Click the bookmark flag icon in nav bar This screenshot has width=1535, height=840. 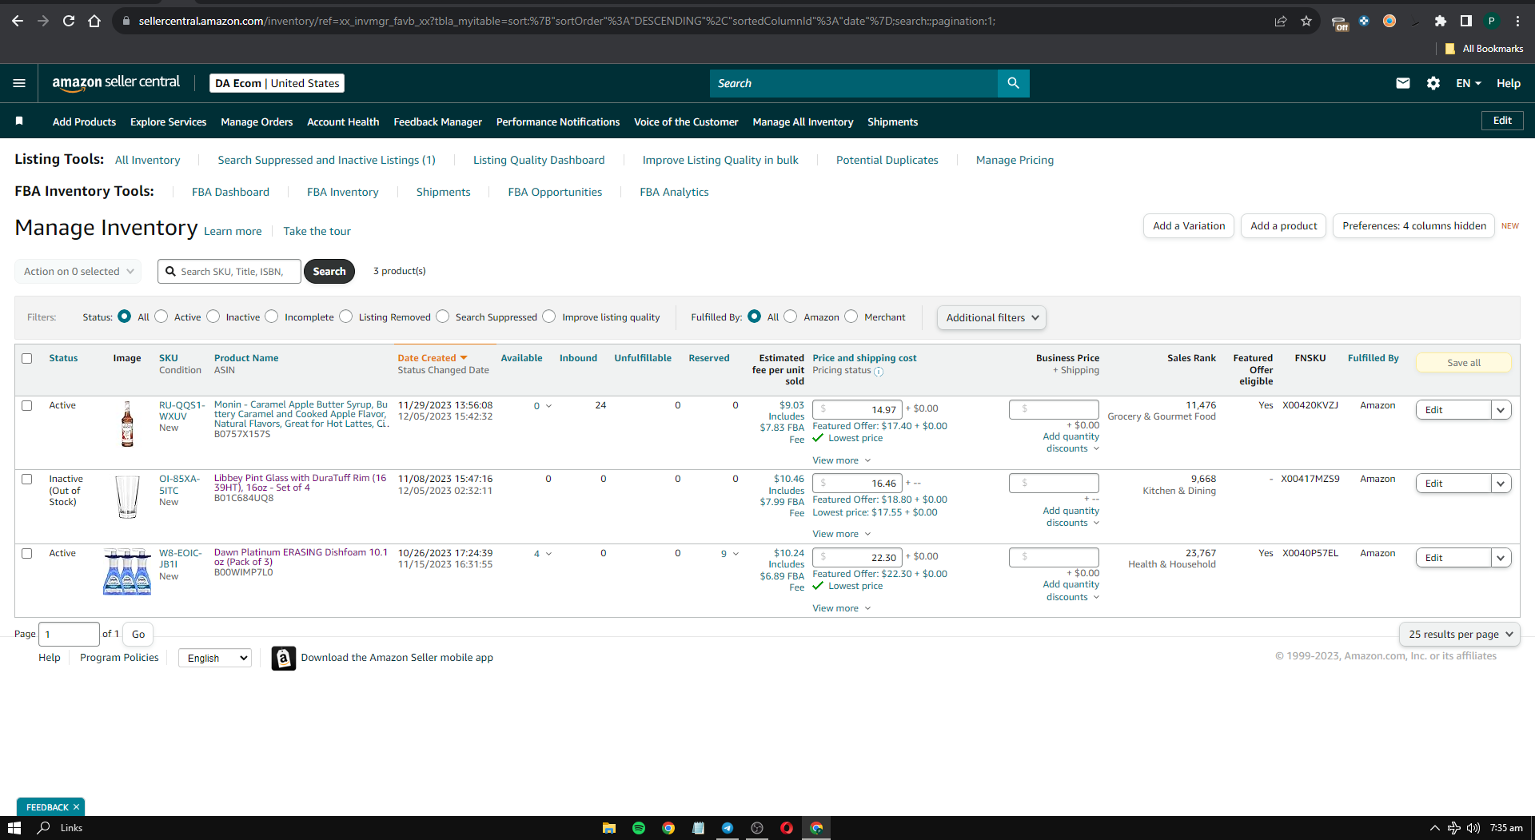[x=19, y=121]
